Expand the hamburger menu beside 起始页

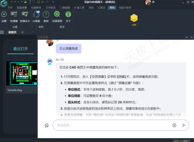pyautogui.click(x=2, y=32)
